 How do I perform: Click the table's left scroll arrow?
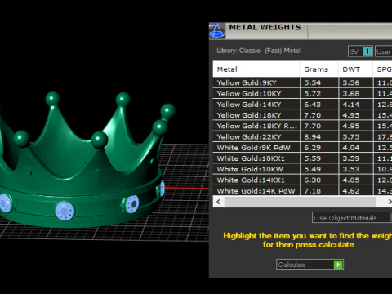point(219,202)
